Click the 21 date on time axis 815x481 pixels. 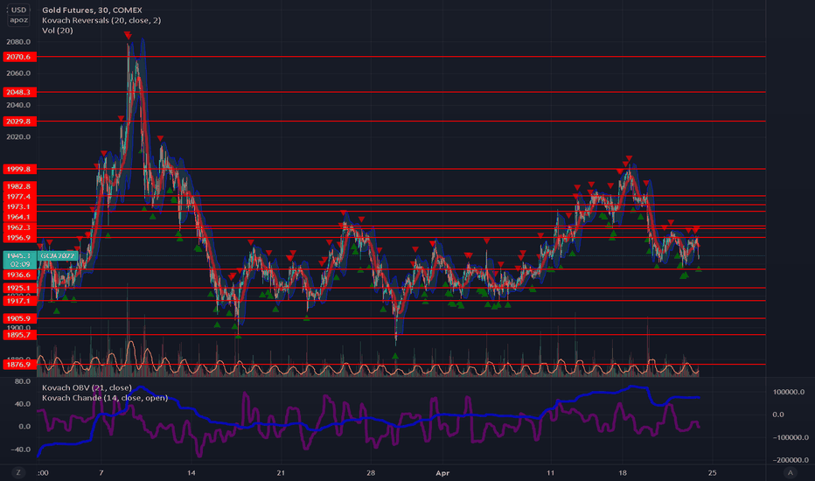coord(281,472)
